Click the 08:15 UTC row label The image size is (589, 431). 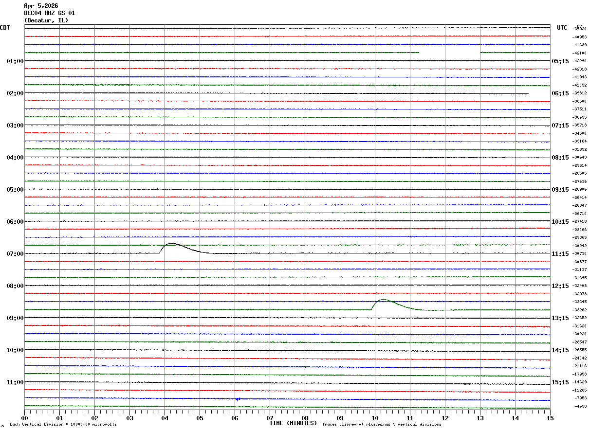(560, 158)
